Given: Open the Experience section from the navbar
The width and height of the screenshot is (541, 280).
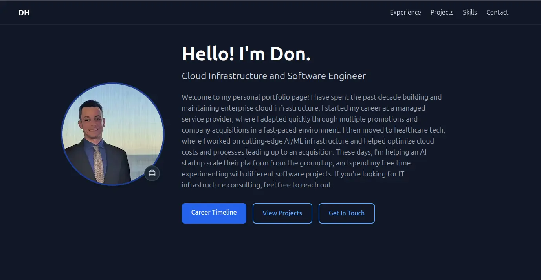Looking at the screenshot, I should (405, 12).
